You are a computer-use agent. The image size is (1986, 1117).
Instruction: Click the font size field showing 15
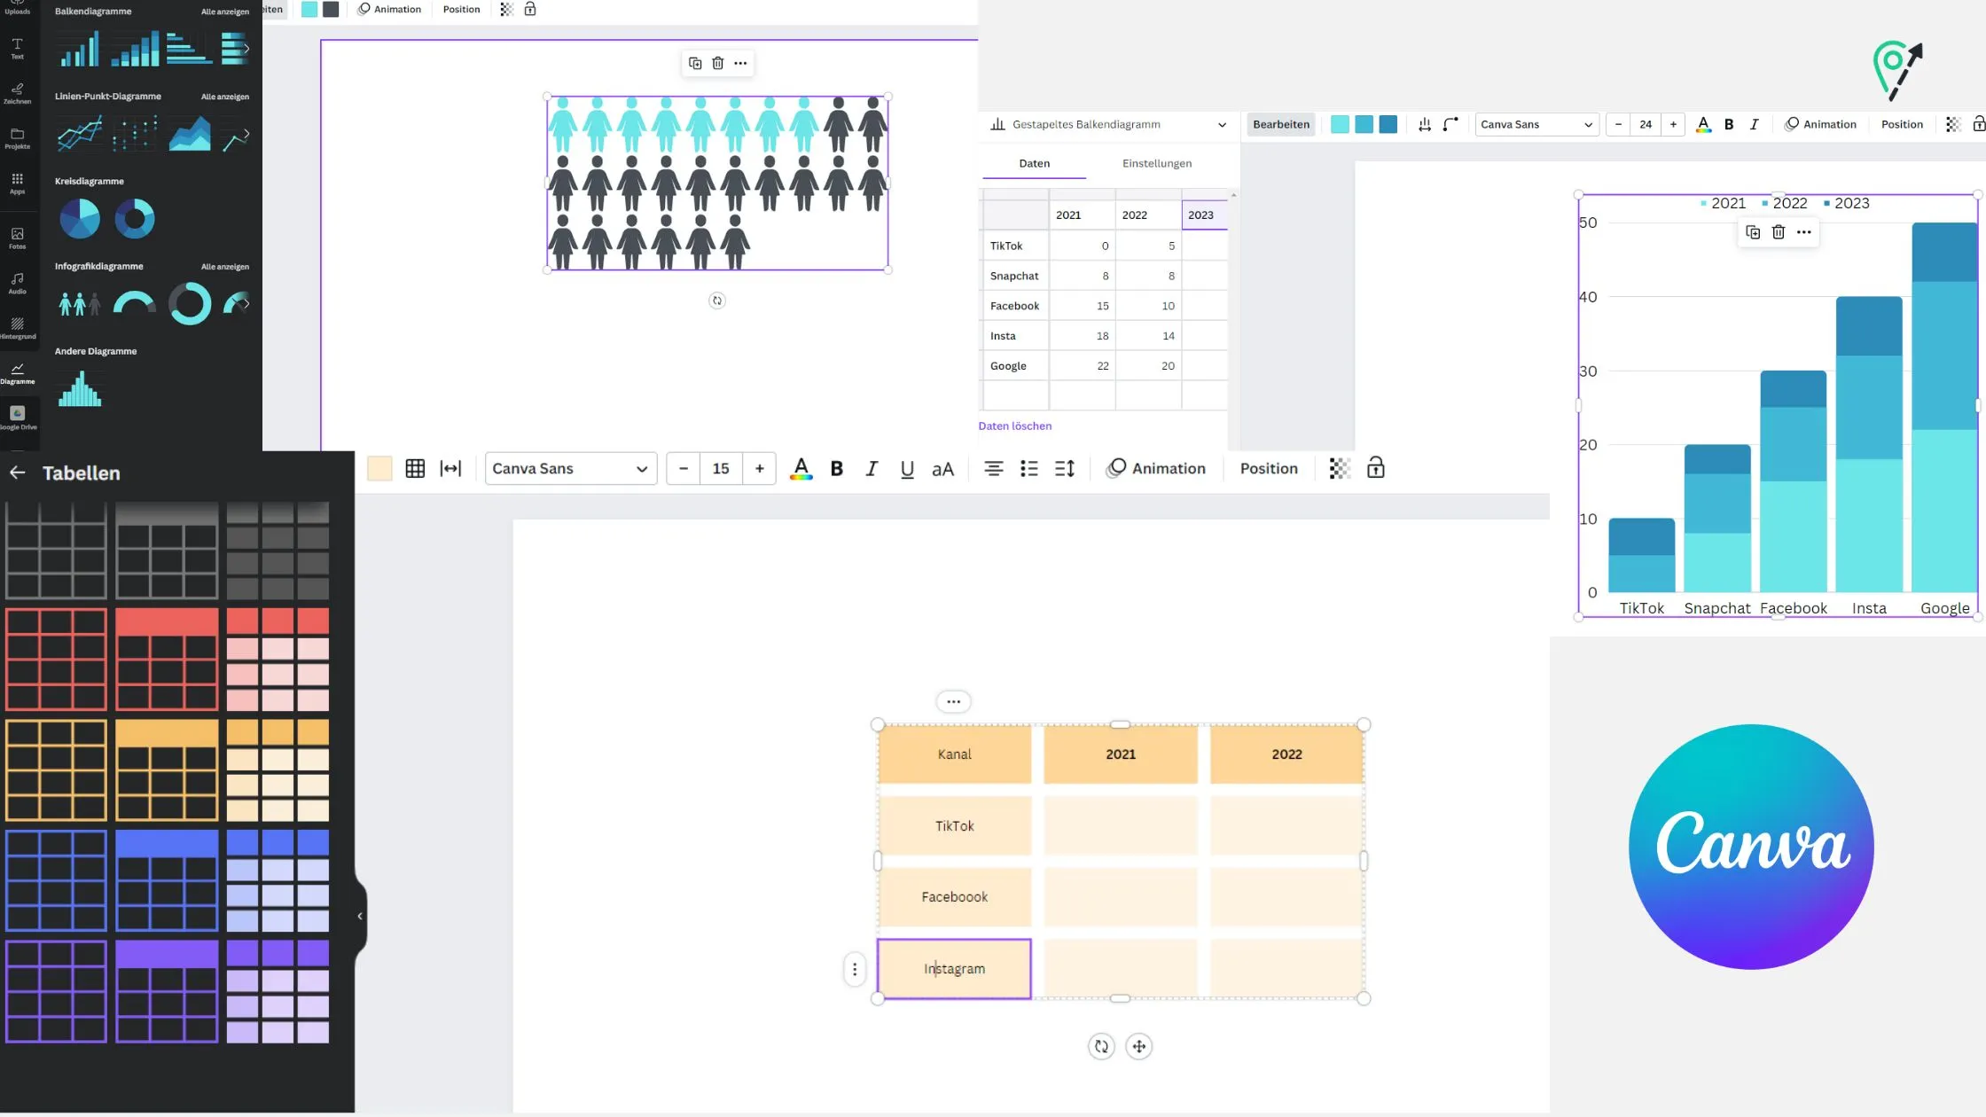coord(721,468)
